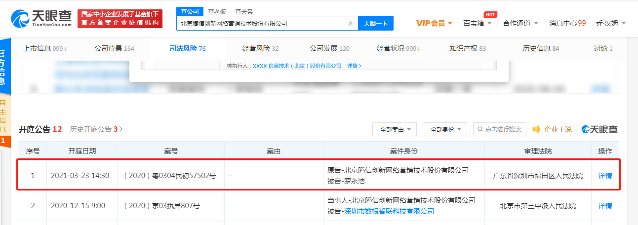Click the red 国家中小企业发展子基金 banner

click(x=120, y=18)
